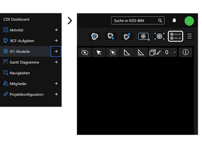
Task: Click the BCF import arrow-down icon
Action: click(111, 36)
